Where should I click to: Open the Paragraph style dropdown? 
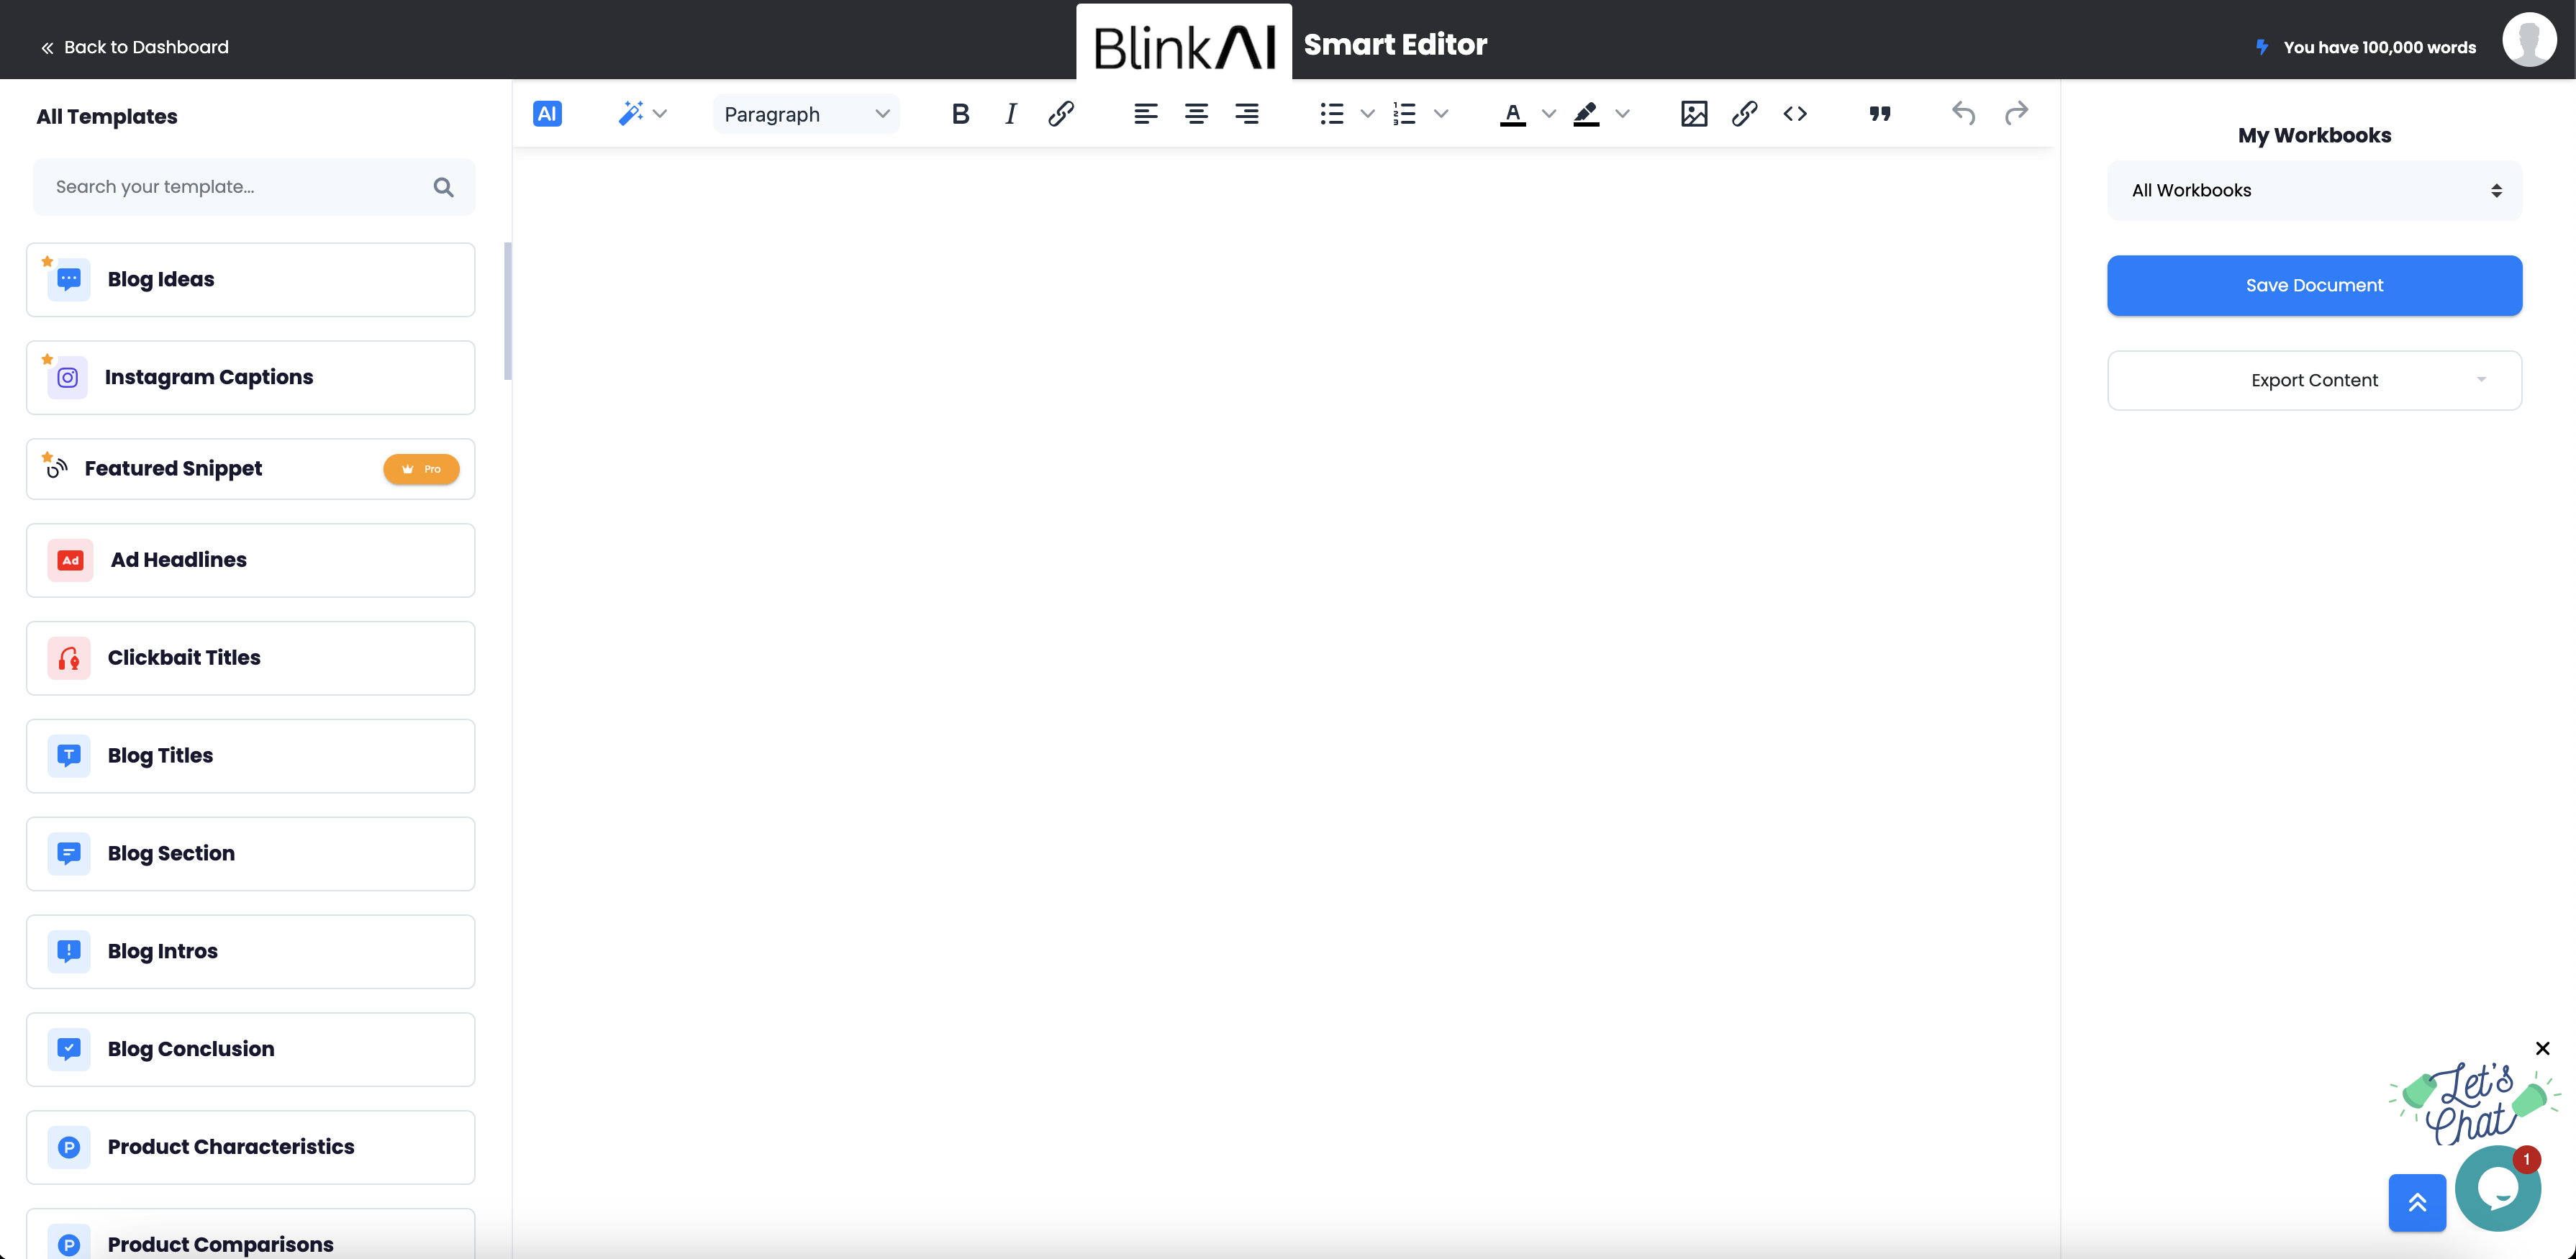(x=805, y=114)
